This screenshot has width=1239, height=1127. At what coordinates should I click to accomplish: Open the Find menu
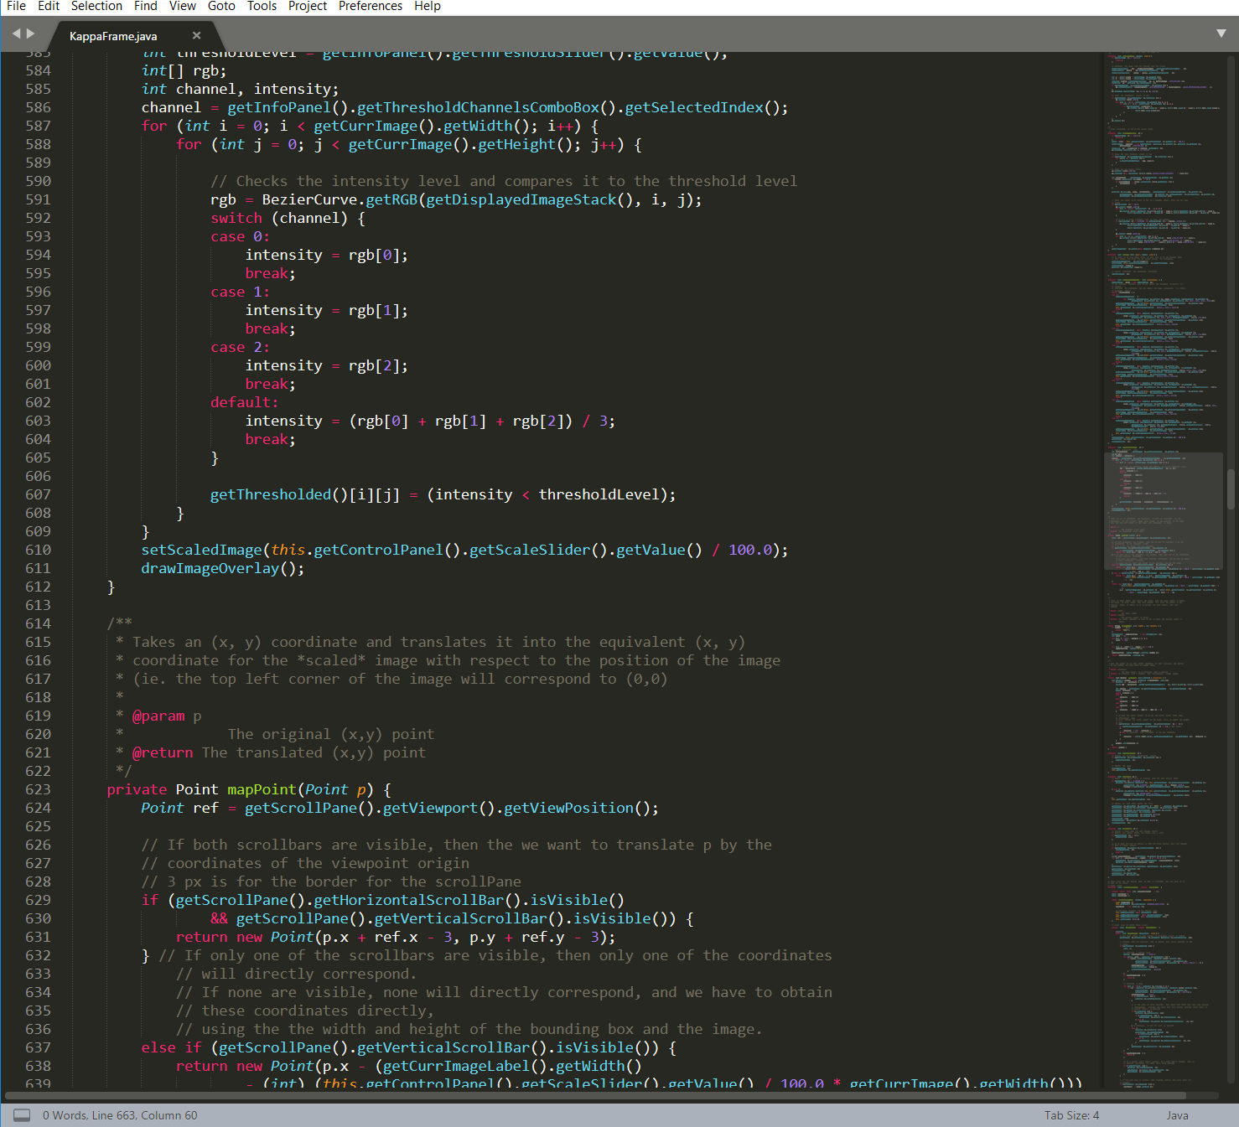click(x=145, y=6)
